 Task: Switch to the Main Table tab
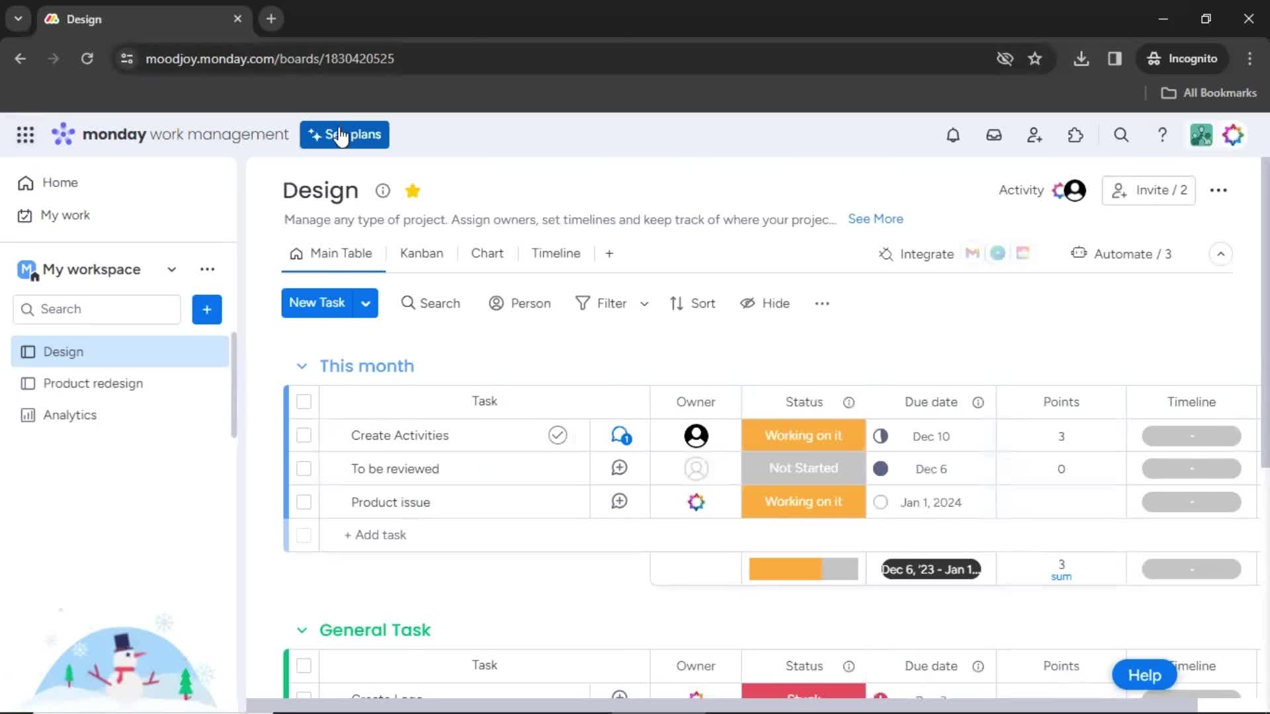click(x=331, y=254)
